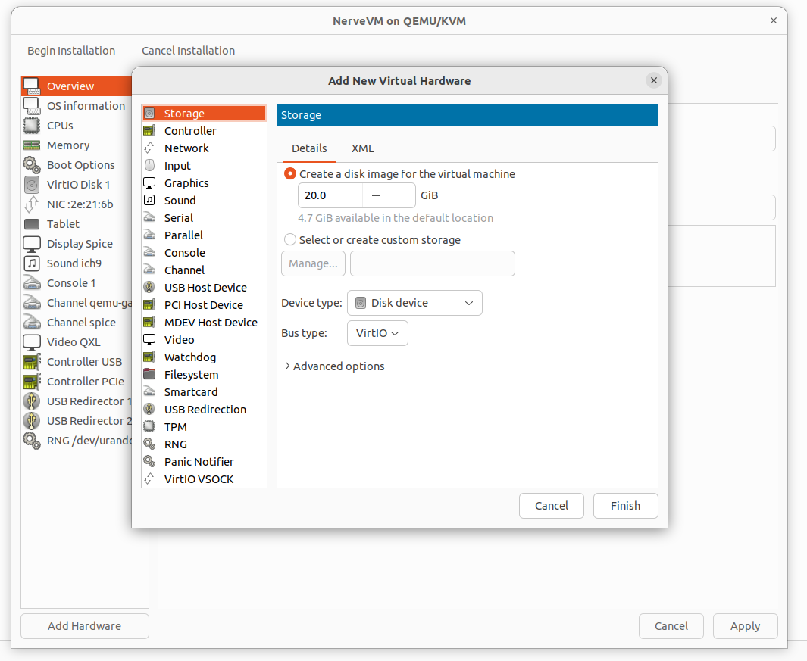Image resolution: width=807 pixels, height=661 pixels.
Task: Click the Network hardware type icon
Action: 149,148
